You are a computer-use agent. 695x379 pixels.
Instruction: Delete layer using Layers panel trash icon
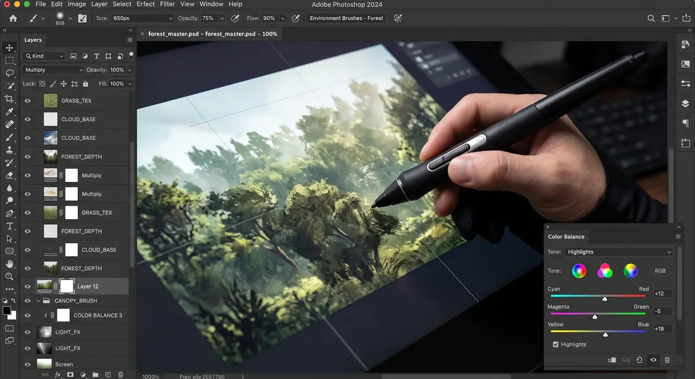120,375
